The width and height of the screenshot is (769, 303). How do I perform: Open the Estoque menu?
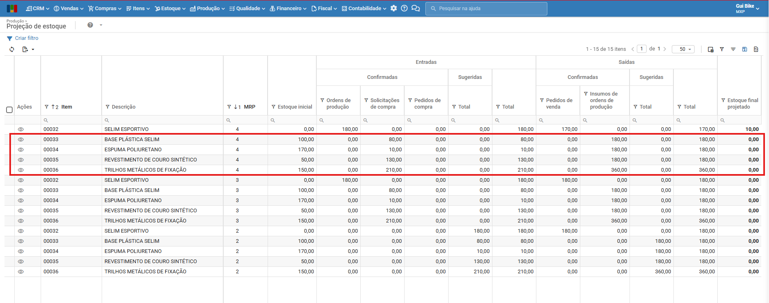coord(170,8)
